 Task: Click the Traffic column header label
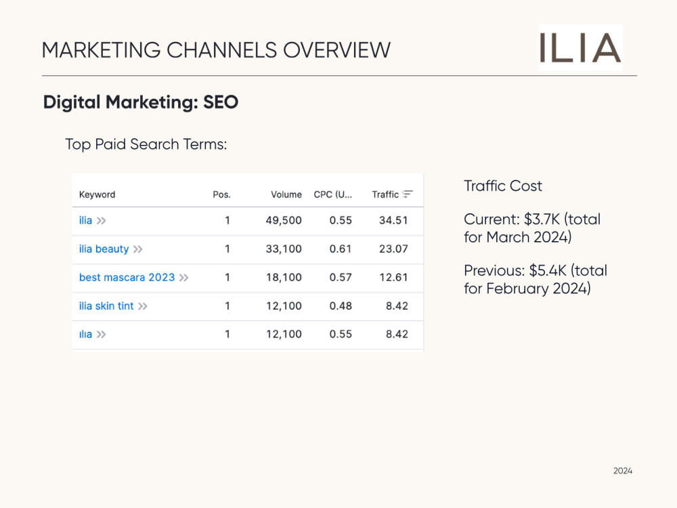click(x=385, y=194)
